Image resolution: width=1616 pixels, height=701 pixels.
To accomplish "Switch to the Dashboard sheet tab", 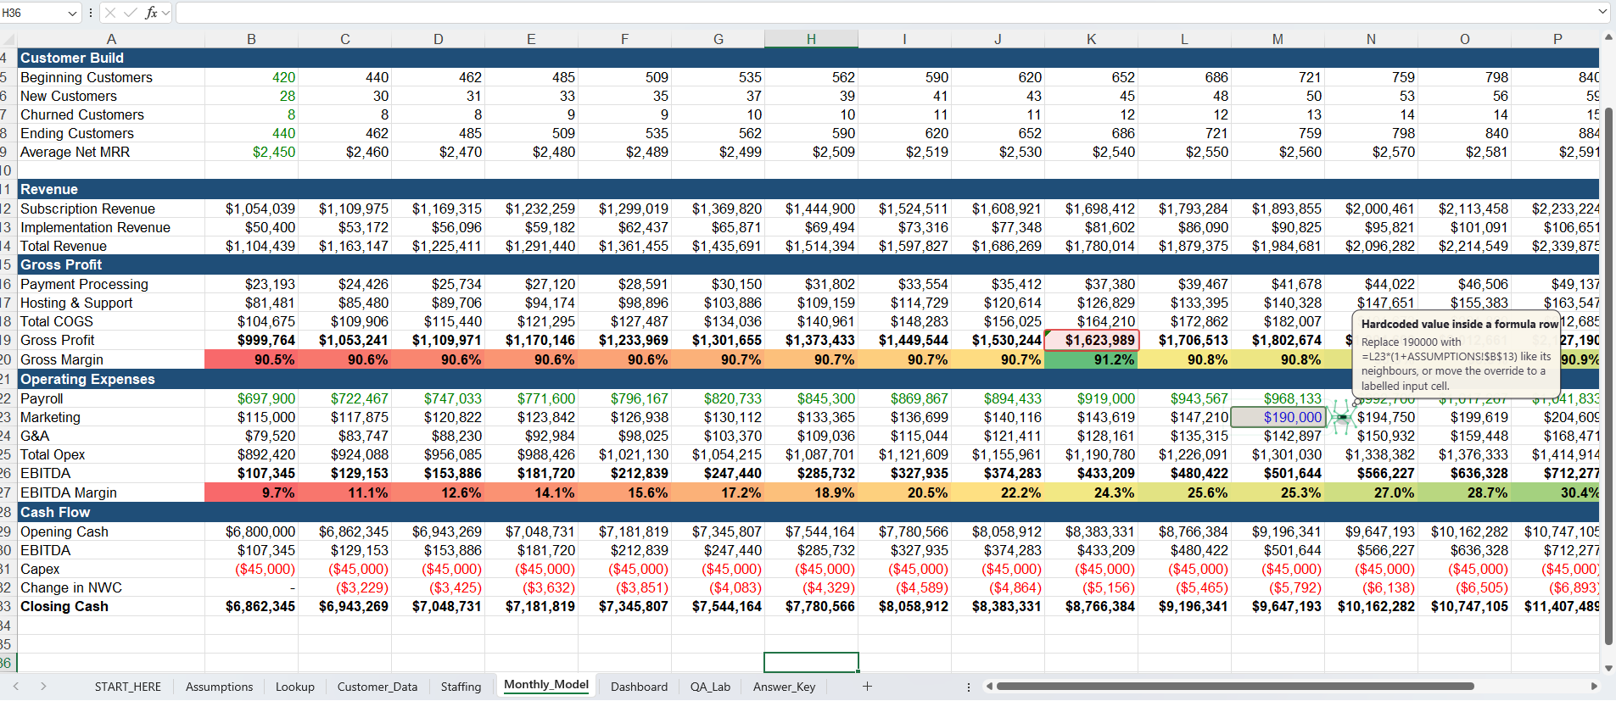I will click(639, 687).
